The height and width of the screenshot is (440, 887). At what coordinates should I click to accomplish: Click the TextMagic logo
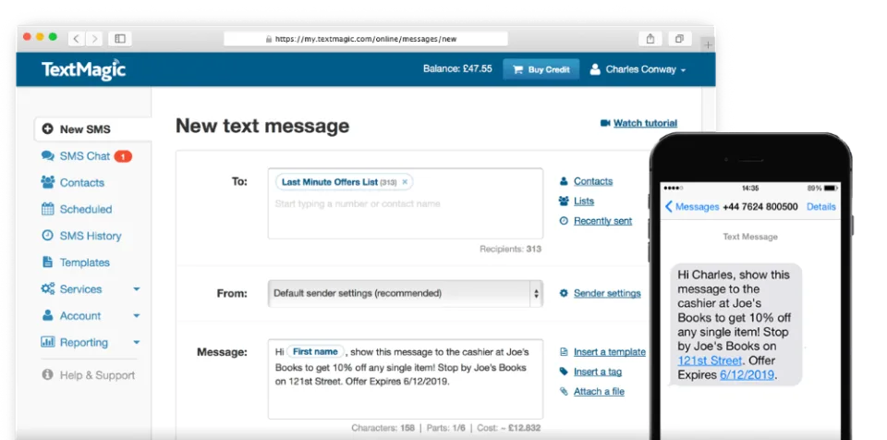point(84,69)
